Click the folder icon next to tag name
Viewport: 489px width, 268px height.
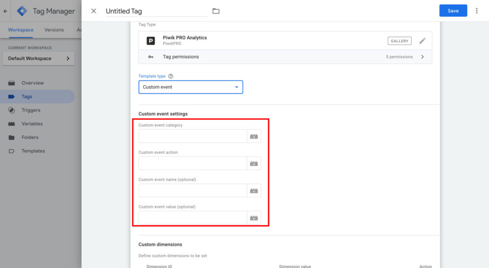coord(216,11)
